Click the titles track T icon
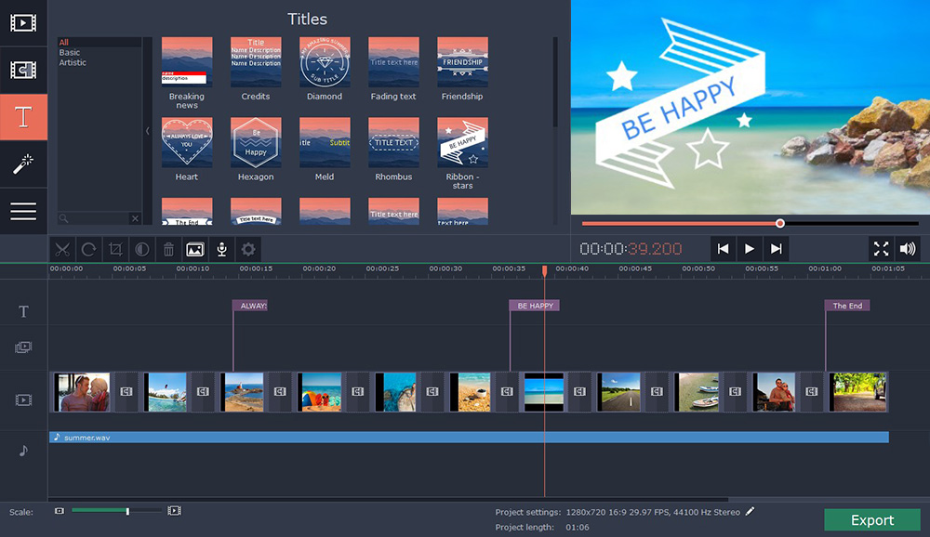This screenshot has width=930, height=537. click(23, 312)
